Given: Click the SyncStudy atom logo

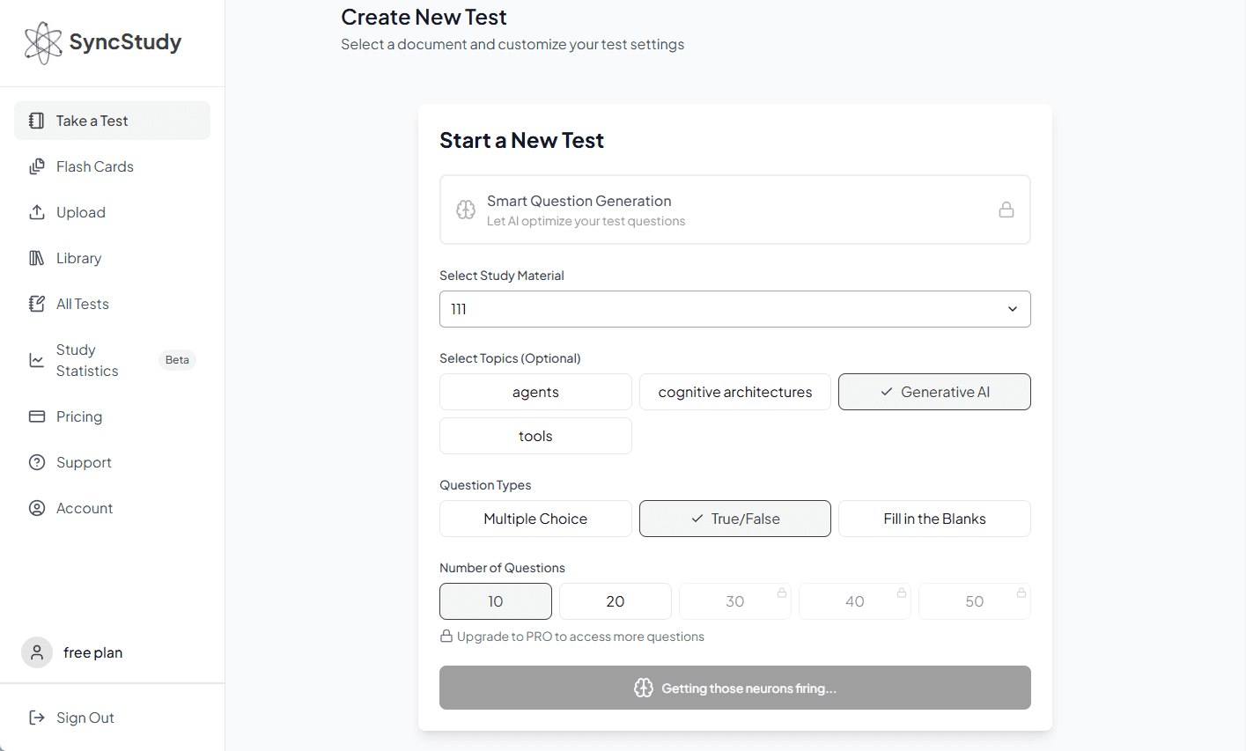Looking at the screenshot, I should point(43,42).
